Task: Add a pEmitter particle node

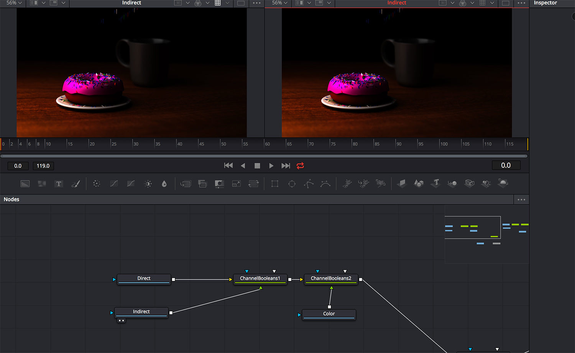Action: (x=347, y=184)
